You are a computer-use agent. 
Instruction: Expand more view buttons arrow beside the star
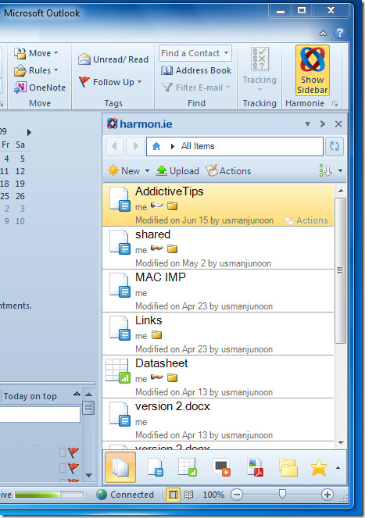338,468
